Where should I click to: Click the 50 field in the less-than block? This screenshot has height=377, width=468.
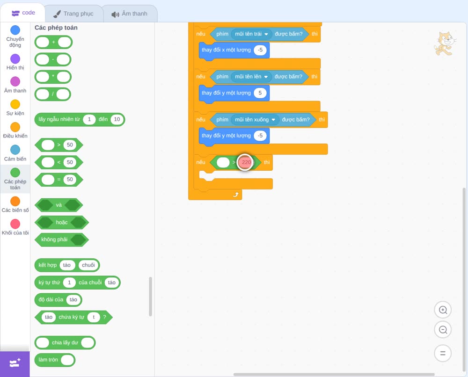(70, 162)
